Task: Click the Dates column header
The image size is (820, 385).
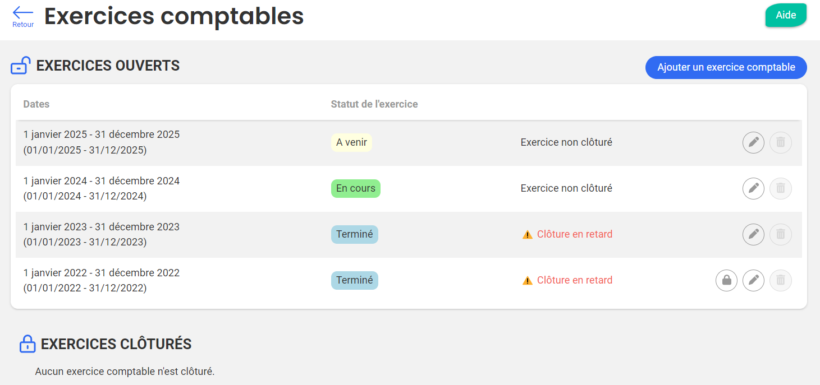Action: pos(36,104)
